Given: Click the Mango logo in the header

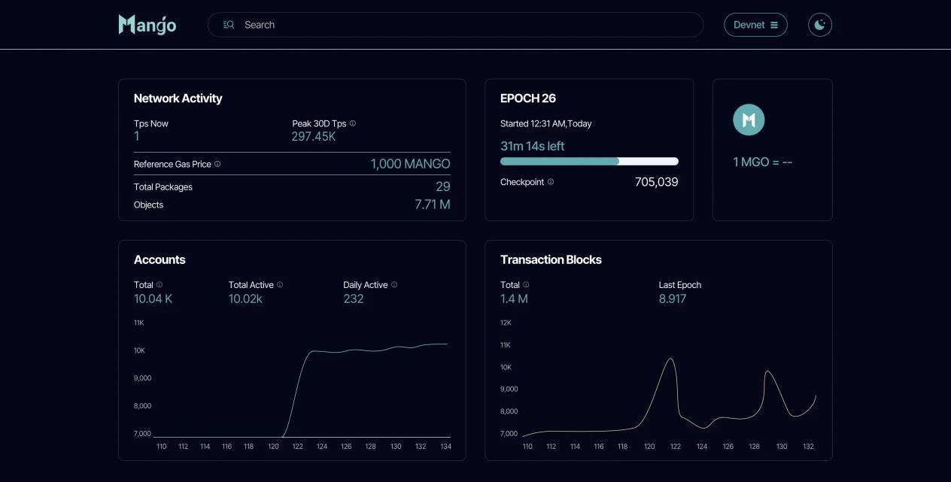Looking at the screenshot, I should [147, 24].
